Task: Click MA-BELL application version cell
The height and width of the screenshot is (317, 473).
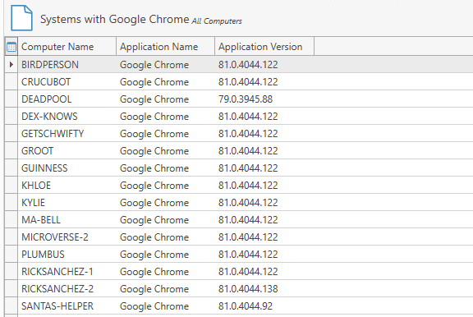Action: (264, 220)
